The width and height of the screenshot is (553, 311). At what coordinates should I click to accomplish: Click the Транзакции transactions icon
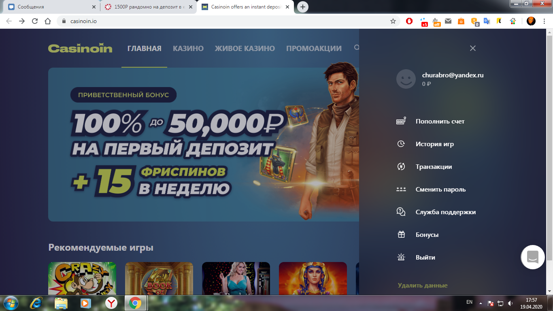point(401,166)
